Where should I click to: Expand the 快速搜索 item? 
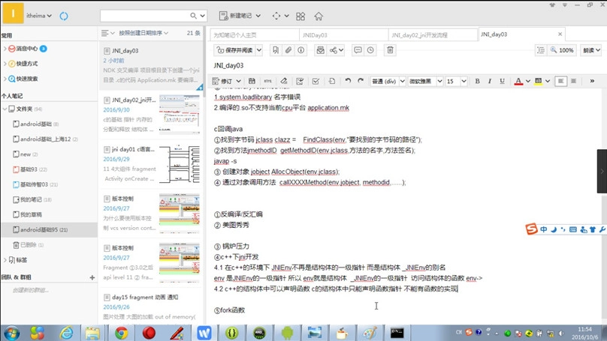click(x=5, y=79)
